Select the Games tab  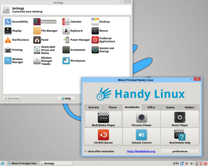tap(170, 107)
